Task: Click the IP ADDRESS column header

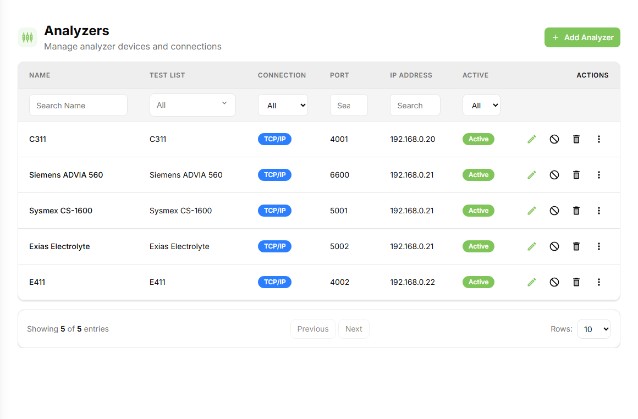Action: pyautogui.click(x=411, y=75)
